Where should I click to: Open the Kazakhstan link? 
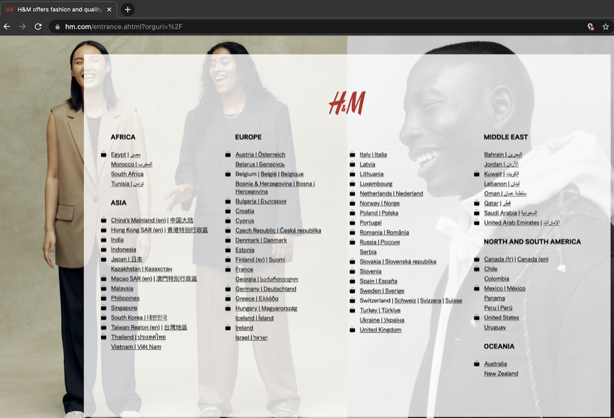click(x=141, y=269)
